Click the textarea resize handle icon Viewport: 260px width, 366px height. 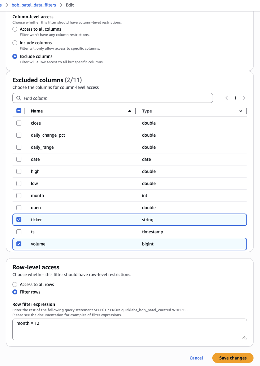pyautogui.click(x=244, y=337)
